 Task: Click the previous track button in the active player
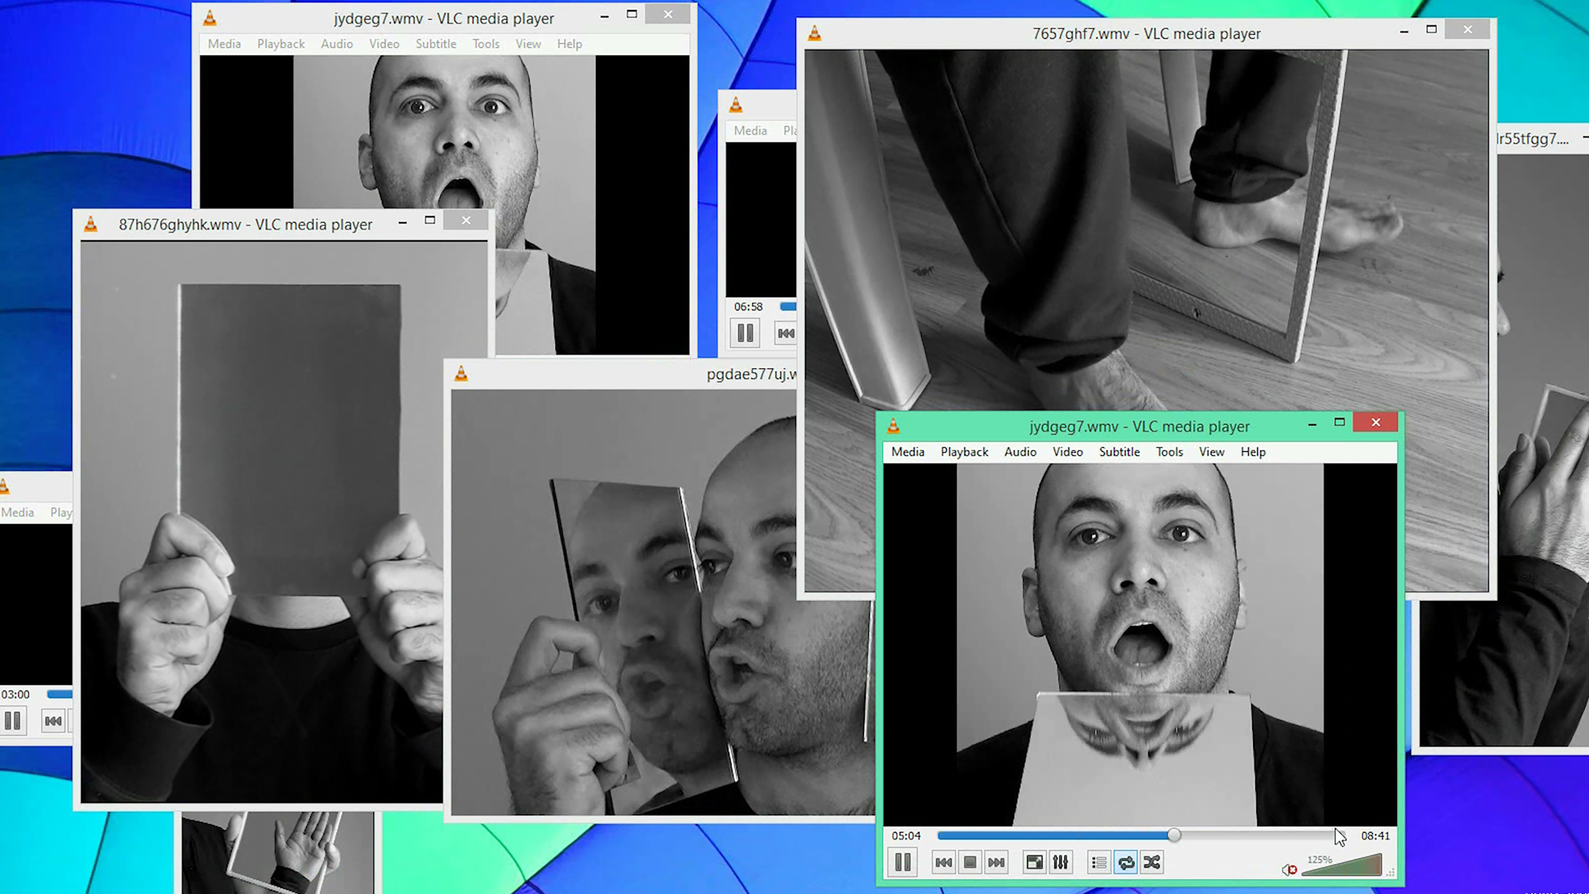pyautogui.click(x=943, y=862)
